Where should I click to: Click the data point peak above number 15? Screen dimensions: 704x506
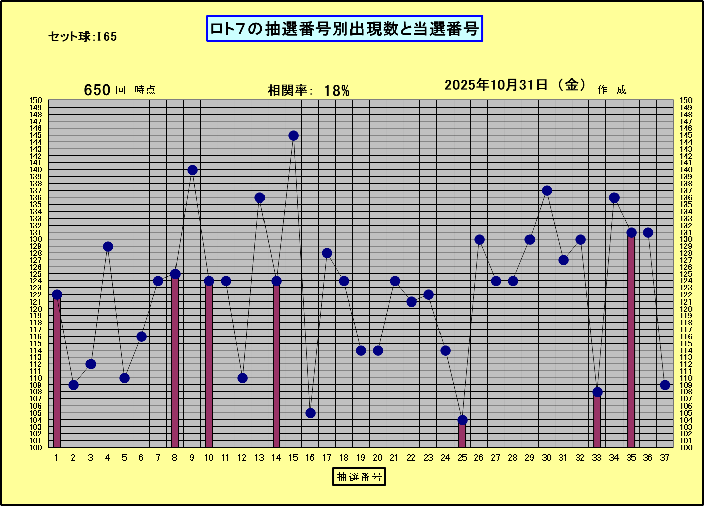(293, 136)
